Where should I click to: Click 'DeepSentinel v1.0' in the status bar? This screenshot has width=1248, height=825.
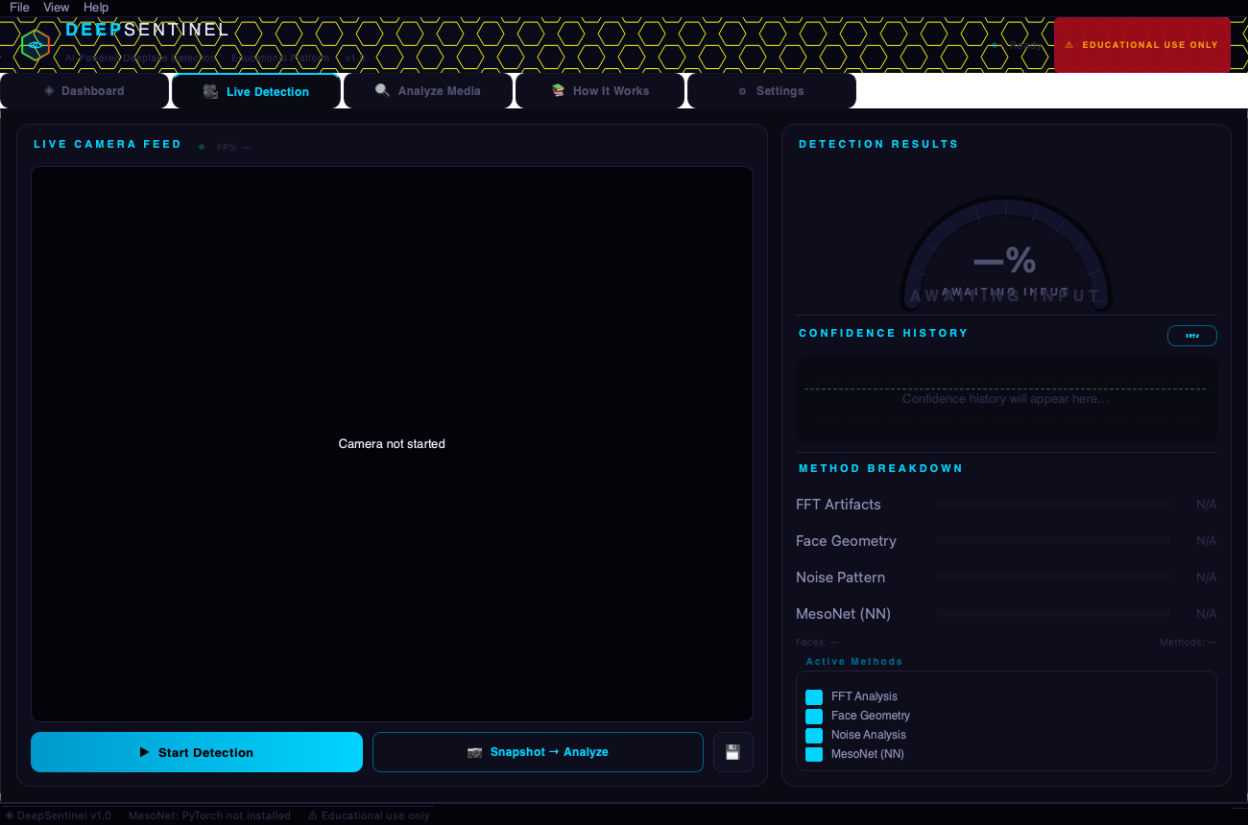[x=64, y=815]
